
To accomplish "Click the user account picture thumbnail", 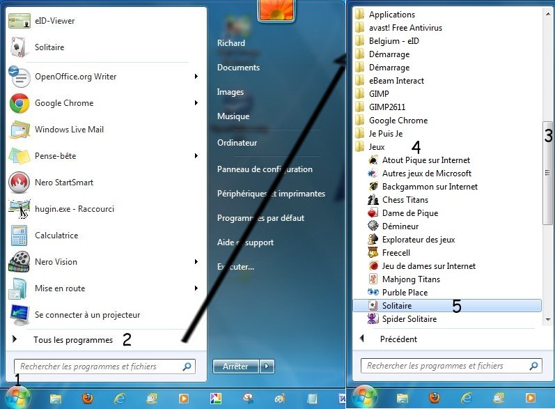I will [276, 10].
